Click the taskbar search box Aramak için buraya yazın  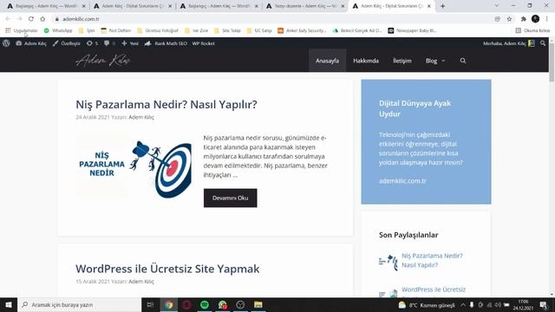[x=79, y=304]
